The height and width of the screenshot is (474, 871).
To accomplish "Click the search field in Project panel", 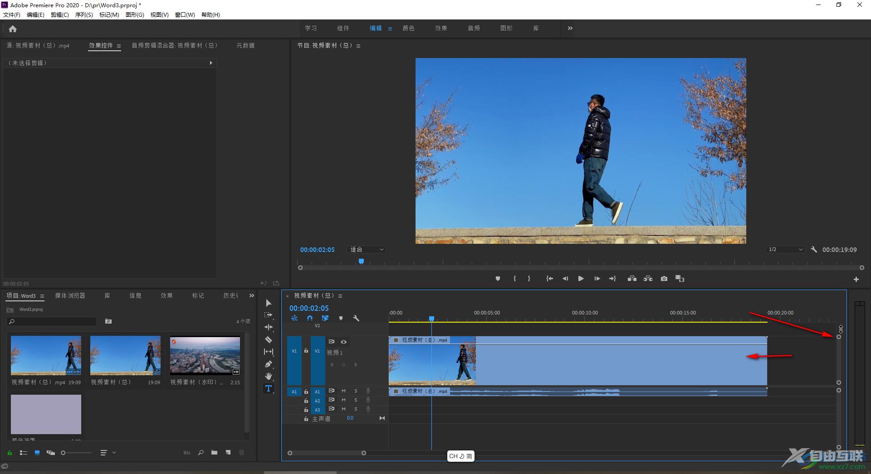I will tap(52, 321).
